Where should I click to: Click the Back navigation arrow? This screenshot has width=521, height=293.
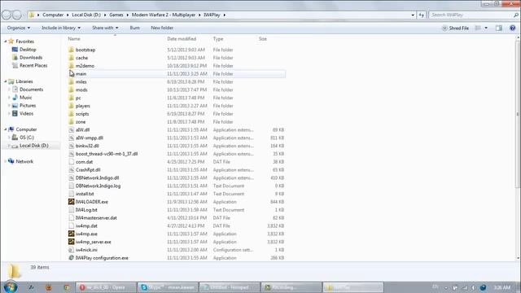(x=7, y=15)
